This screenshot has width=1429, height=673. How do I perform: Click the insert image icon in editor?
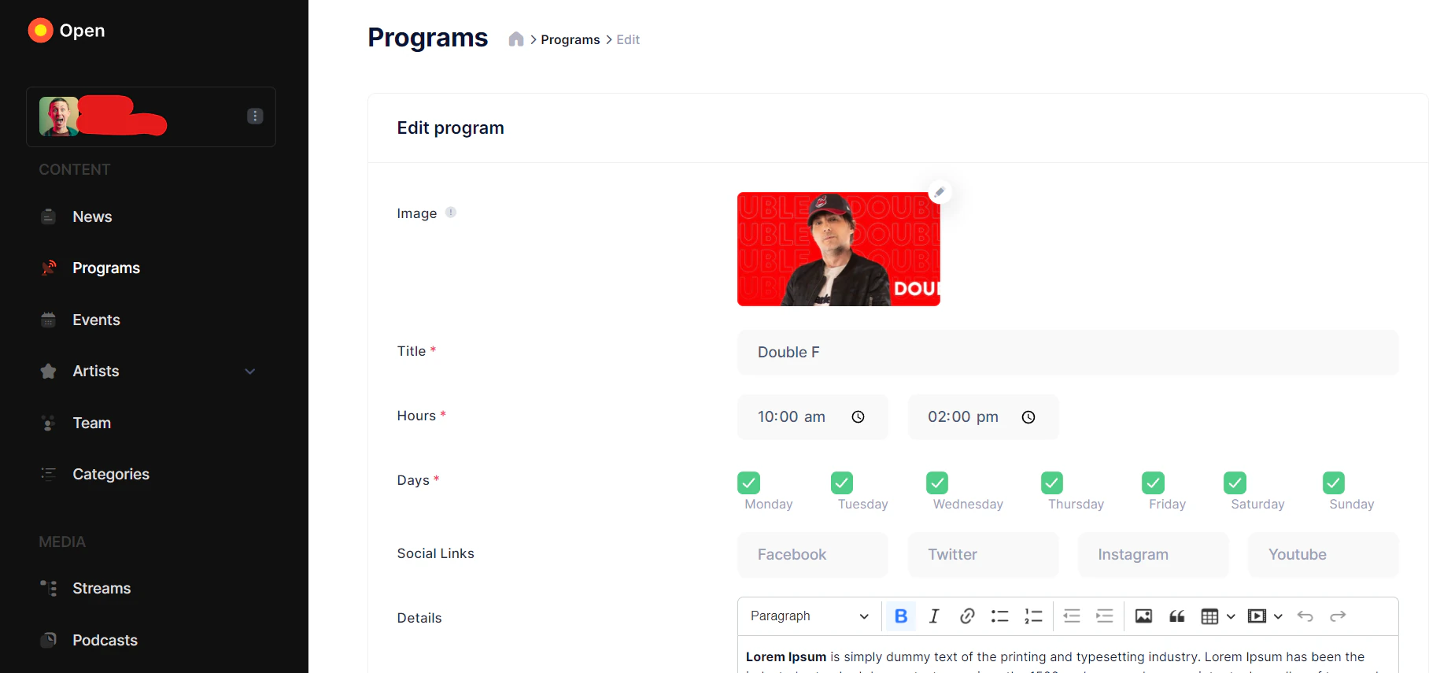(x=1143, y=616)
